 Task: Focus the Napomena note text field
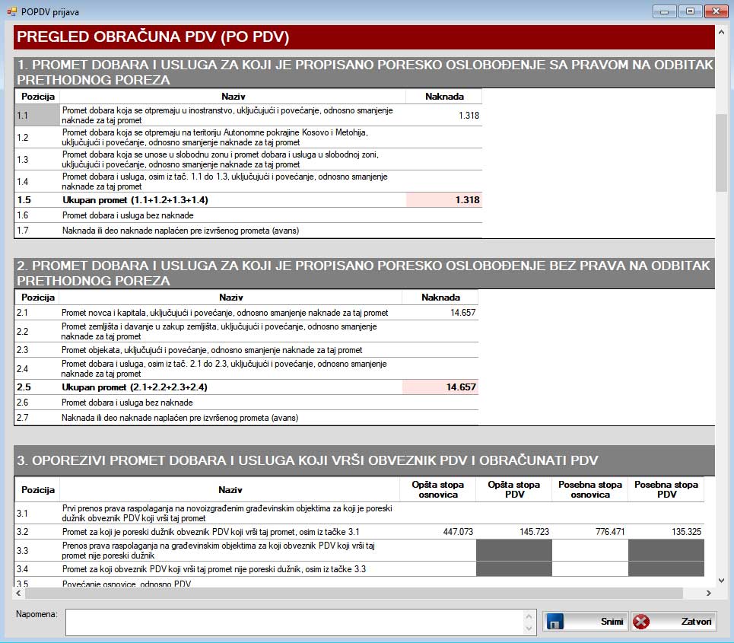click(x=297, y=622)
